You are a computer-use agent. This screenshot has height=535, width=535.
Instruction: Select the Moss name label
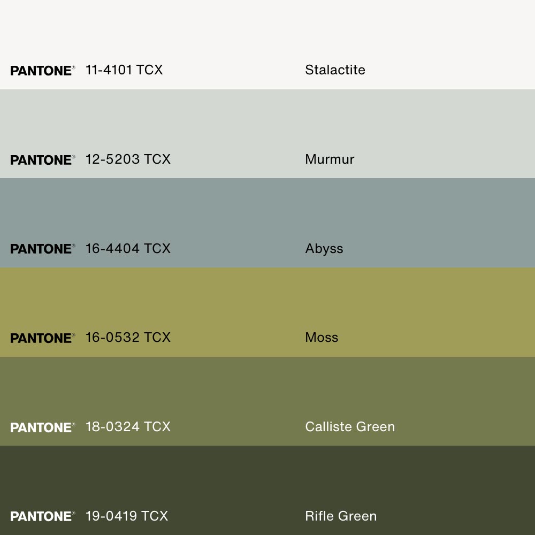coord(322,338)
